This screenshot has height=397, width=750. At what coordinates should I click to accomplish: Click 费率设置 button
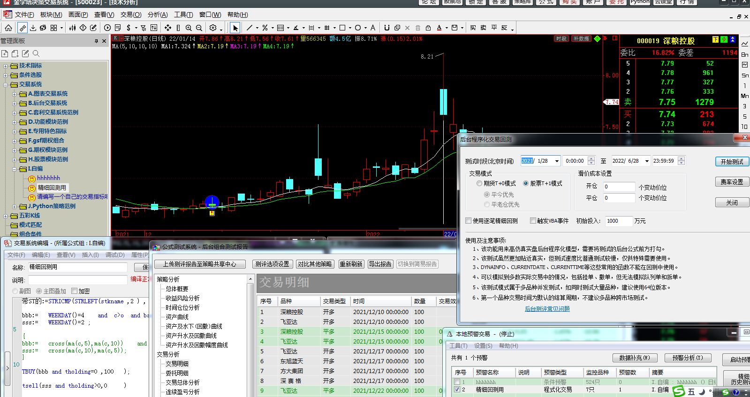tap(732, 182)
